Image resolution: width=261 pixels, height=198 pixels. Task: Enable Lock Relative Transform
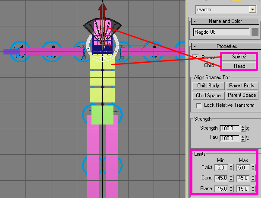click(x=199, y=105)
